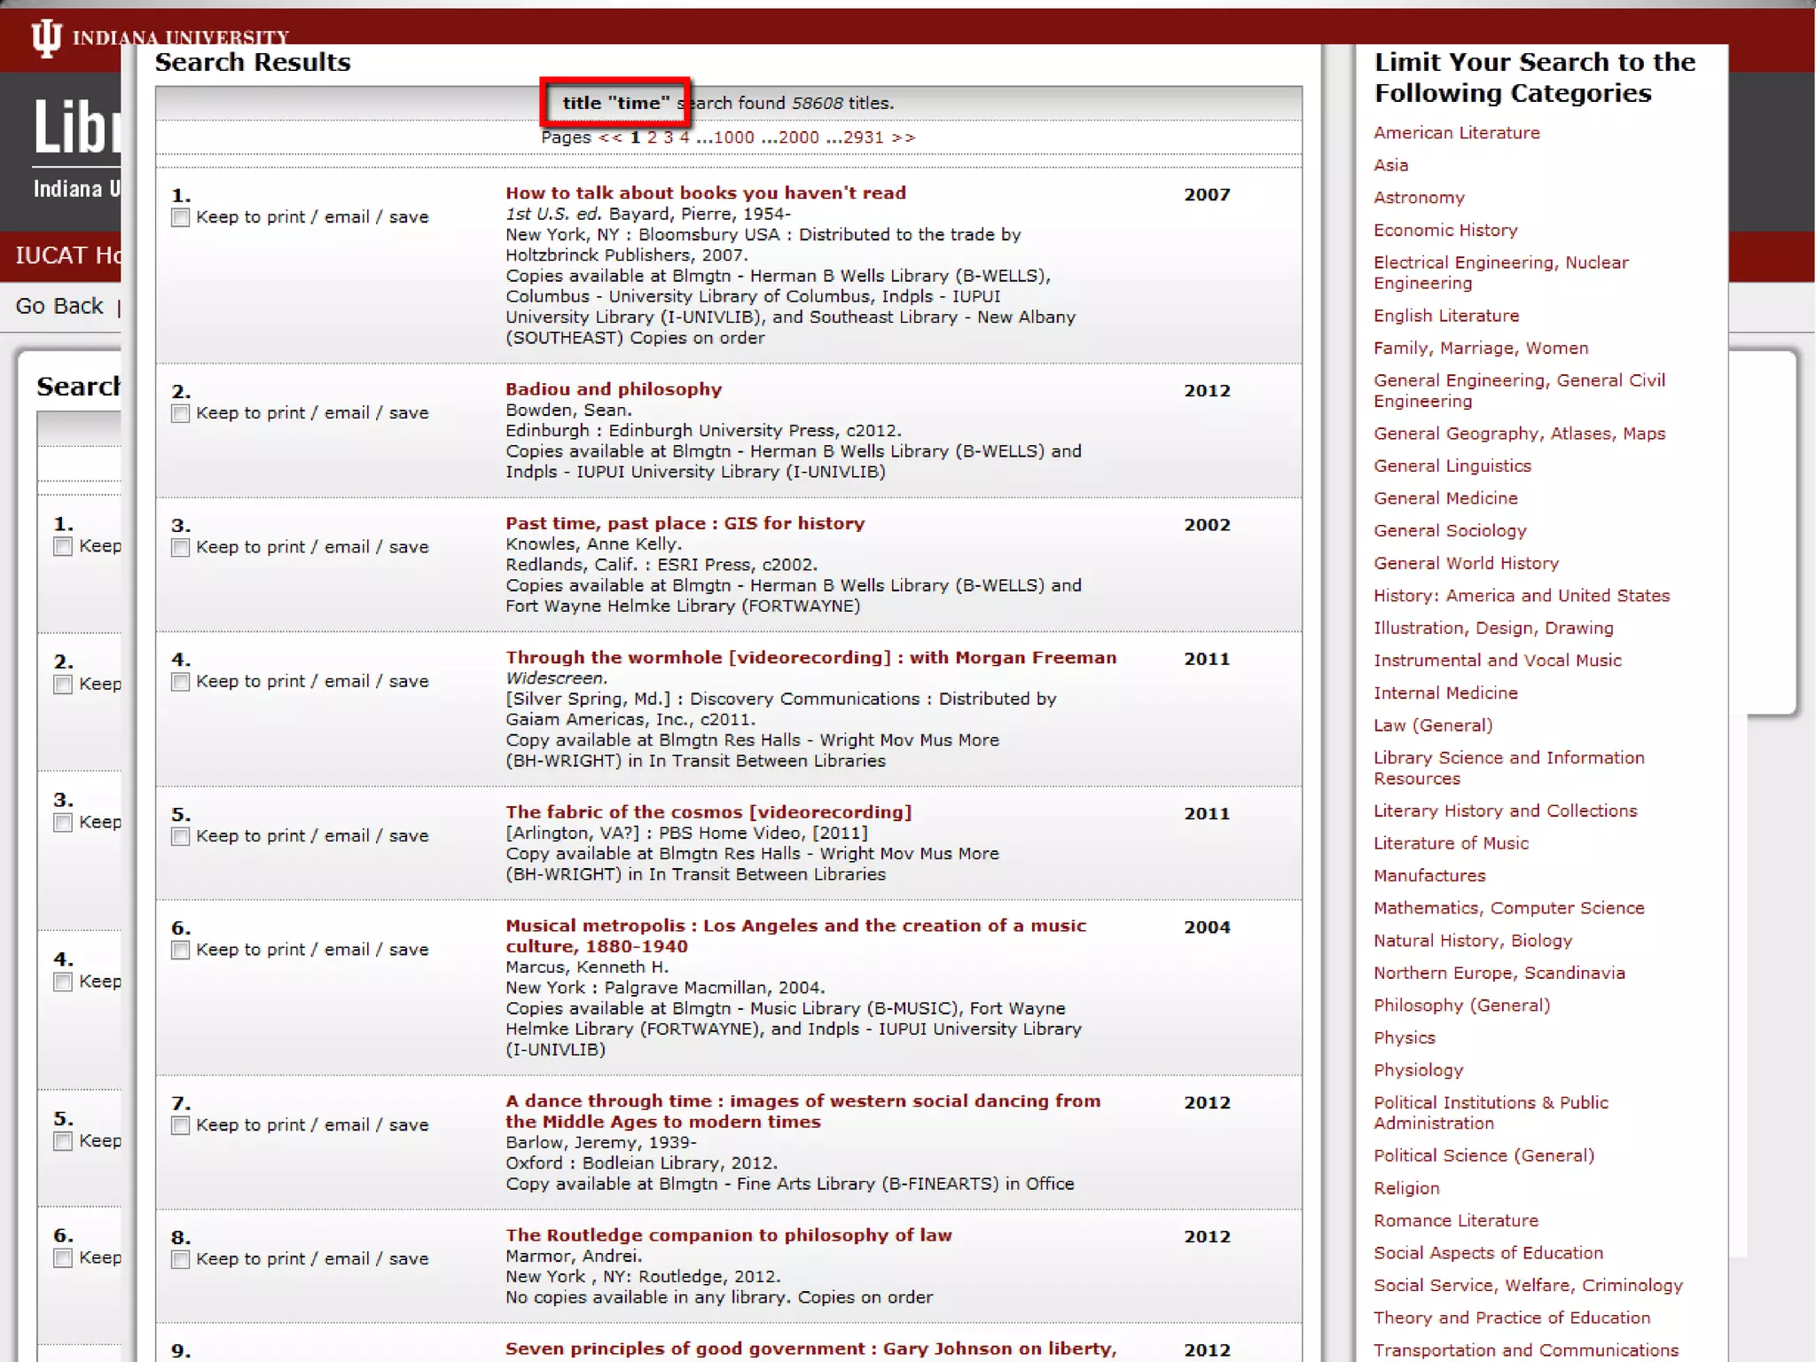Limit search to Economic History
Viewport: 1816px width, 1362px height.
pos(1445,231)
